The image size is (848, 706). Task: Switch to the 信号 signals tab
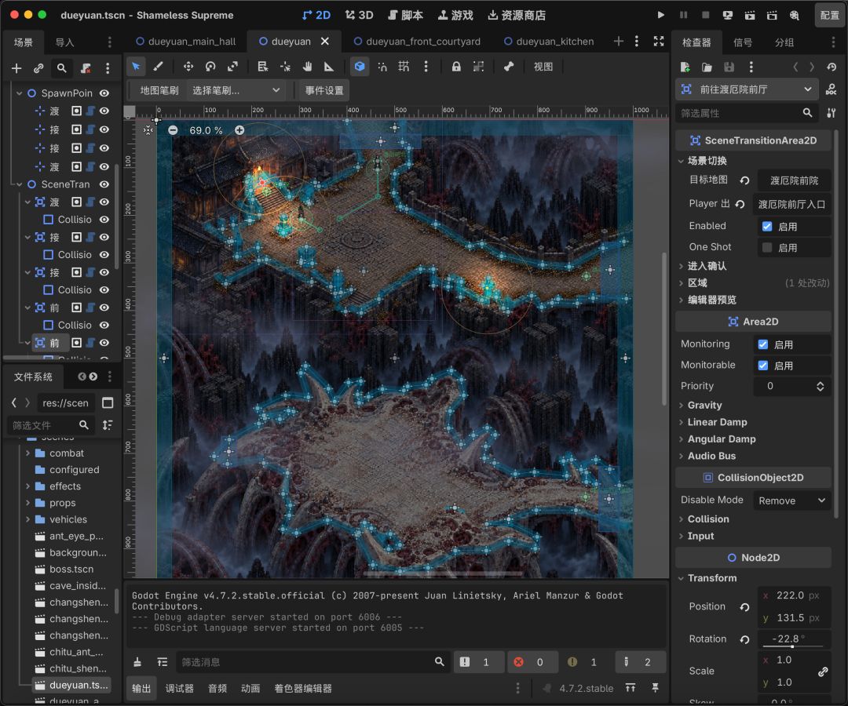click(743, 42)
